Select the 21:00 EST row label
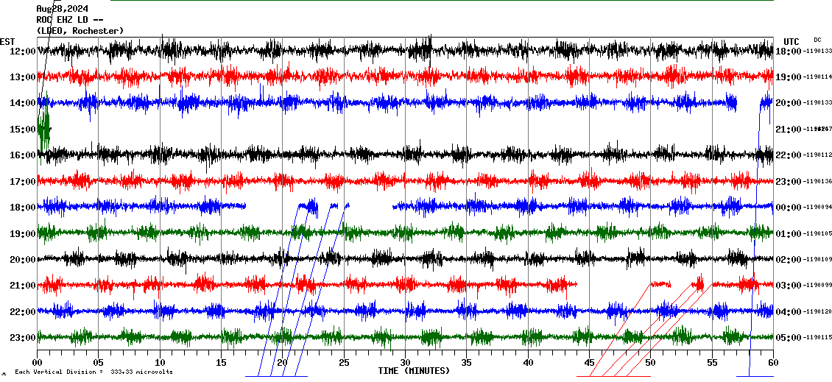The width and height of the screenshot is (832, 382). pos(22,286)
